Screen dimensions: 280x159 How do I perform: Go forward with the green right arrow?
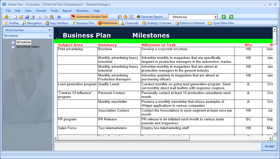point(231,17)
